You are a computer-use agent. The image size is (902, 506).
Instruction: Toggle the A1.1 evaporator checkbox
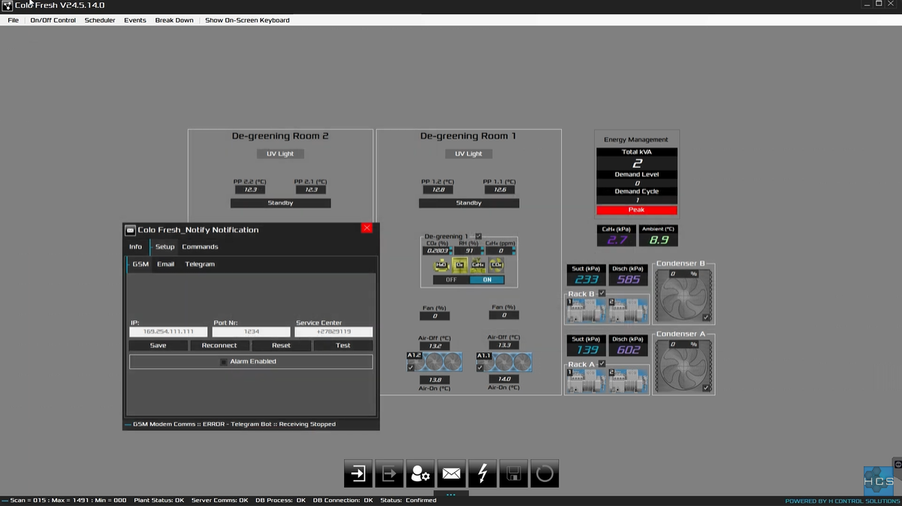click(x=480, y=368)
